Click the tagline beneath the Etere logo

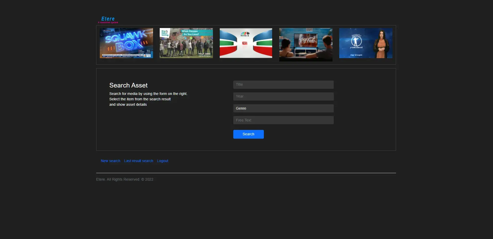108,23
